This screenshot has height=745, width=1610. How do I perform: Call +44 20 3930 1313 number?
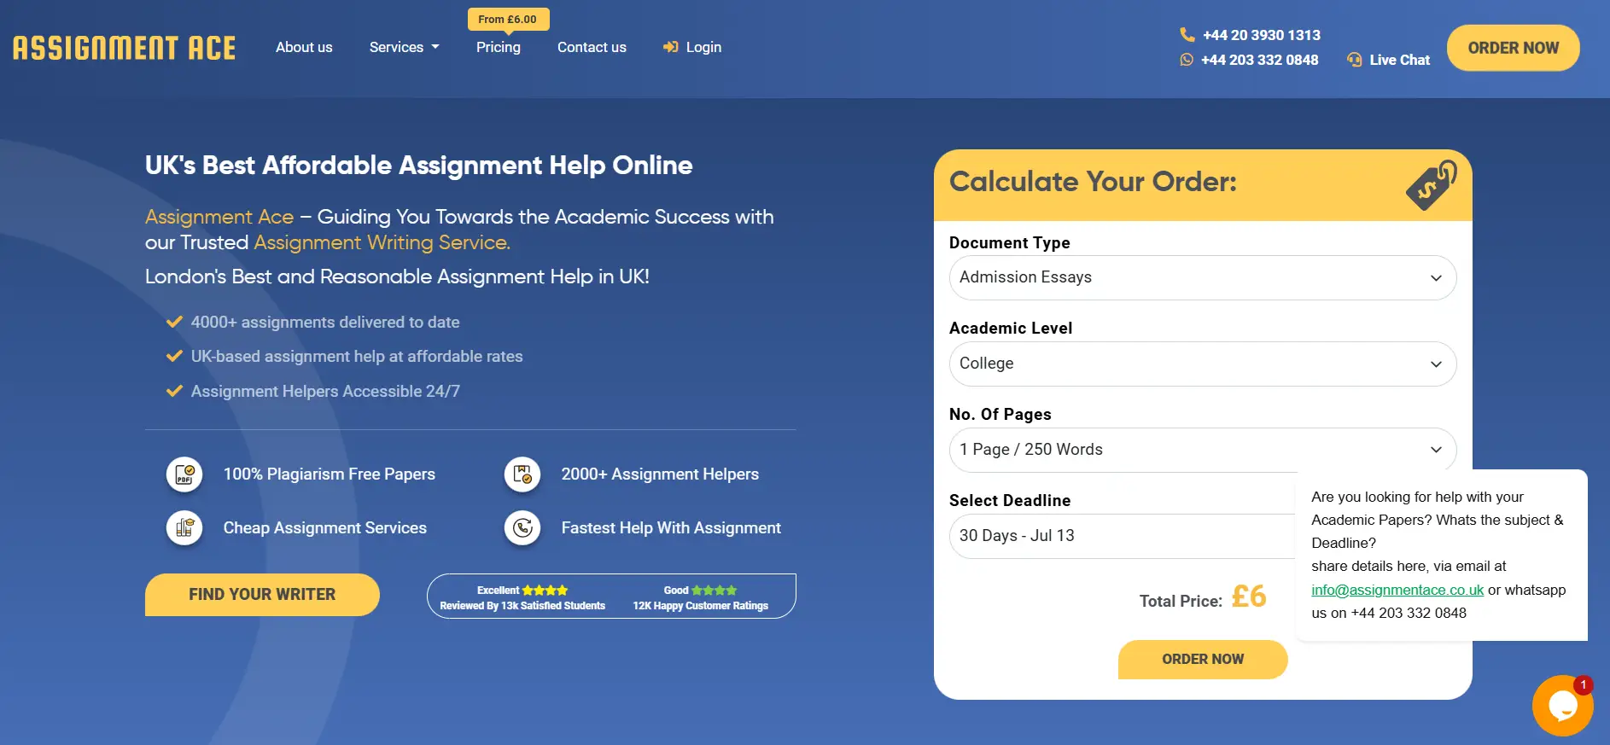[1262, 35]
